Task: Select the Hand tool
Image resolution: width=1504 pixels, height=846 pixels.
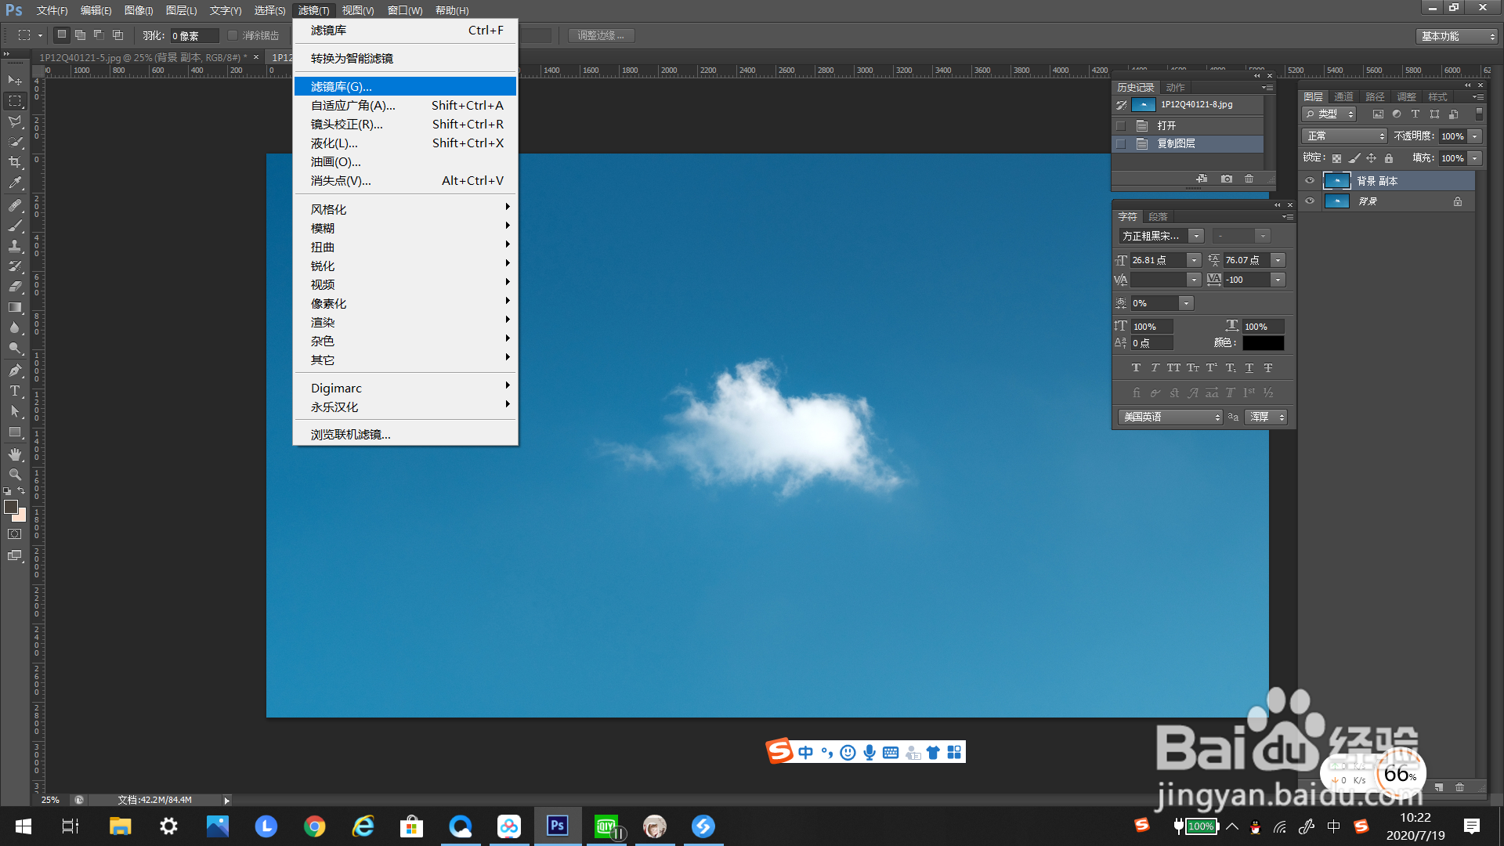Action: click(x=15, y=454)
